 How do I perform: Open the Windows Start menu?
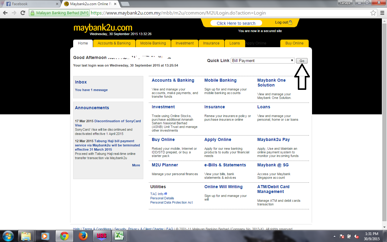pyautogui.click(x=8, y=236)
